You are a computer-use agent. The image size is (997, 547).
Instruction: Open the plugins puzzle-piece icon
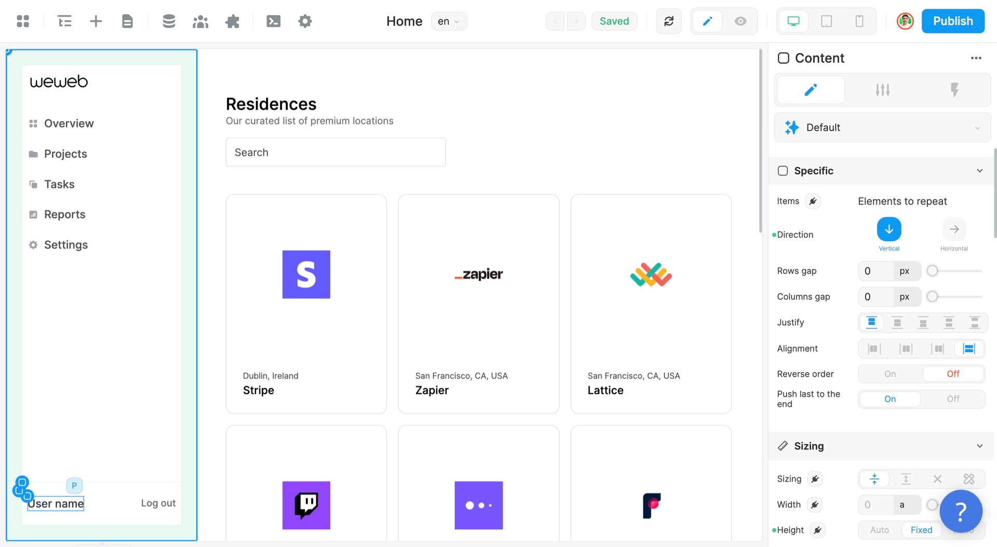click(x=233, y=21)
